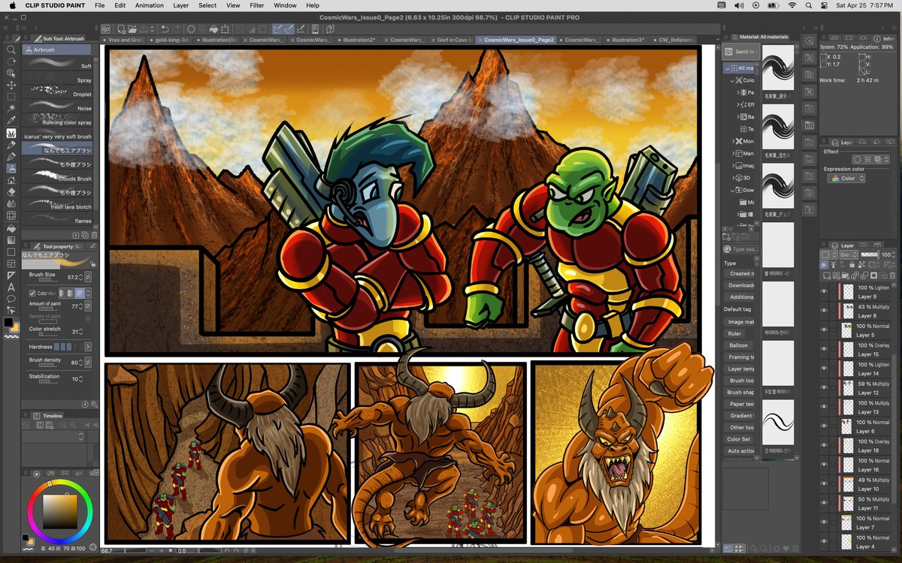Viewport: 902px width, 563px height.
Task: Collapse the Download material folder
Action: click(732, 190)
